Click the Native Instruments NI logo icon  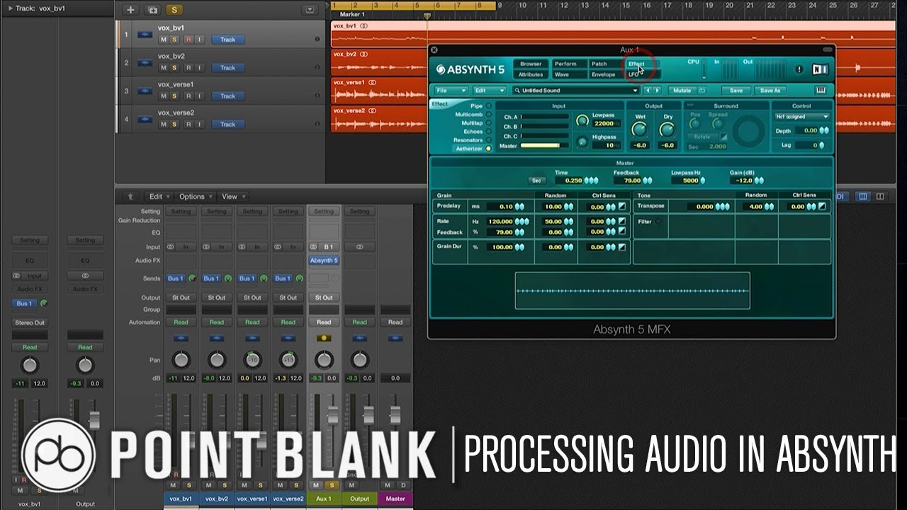click(x=820, y=69)
